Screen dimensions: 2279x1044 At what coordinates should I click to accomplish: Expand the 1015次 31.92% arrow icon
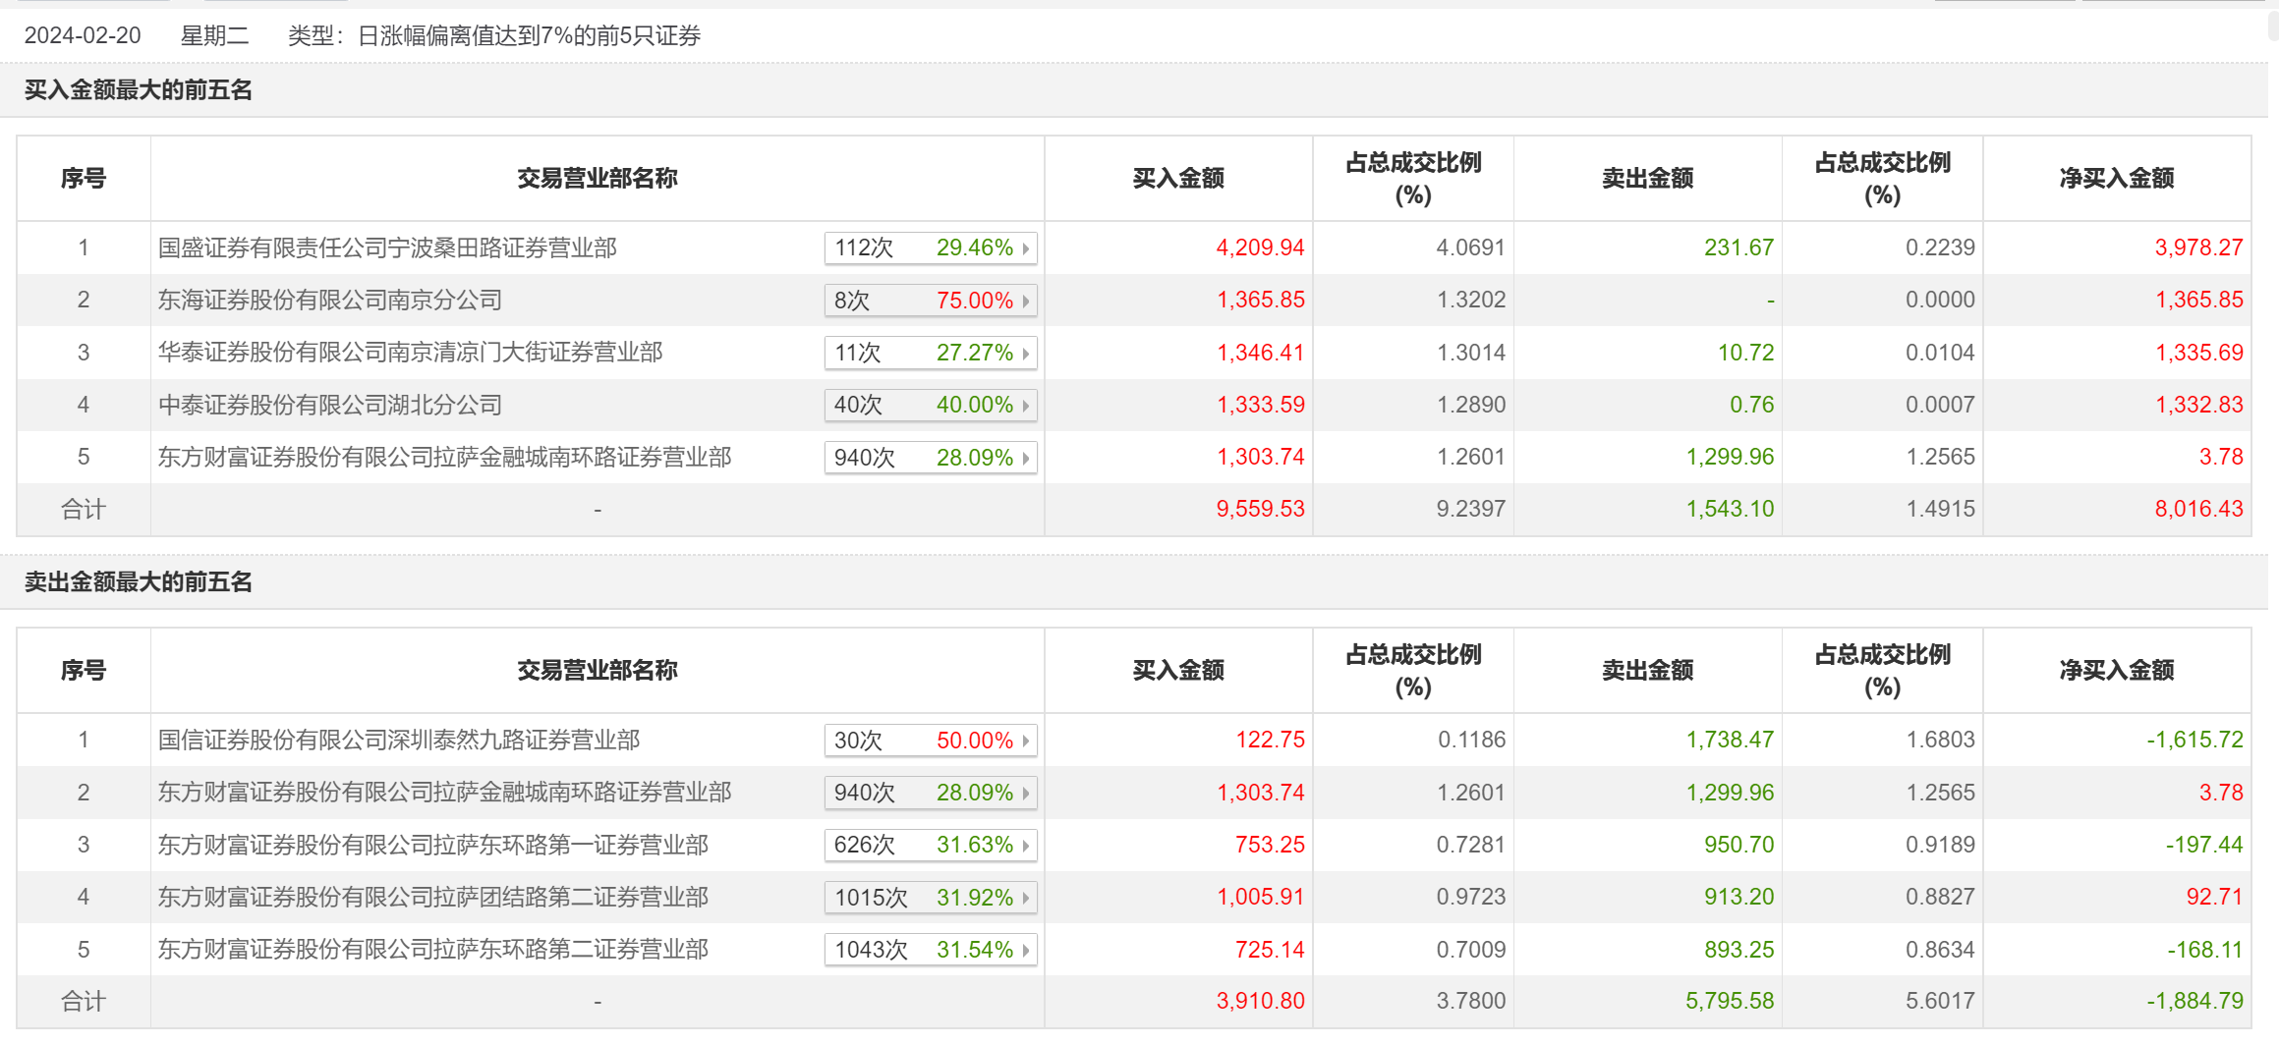1025,898
